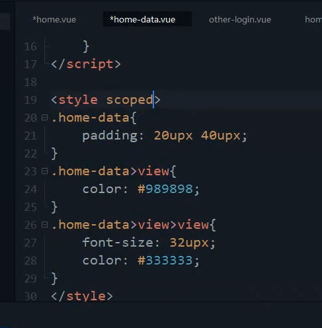Click line number 17 in gutter
This screenshot has height=328, width=322.
tap(30, 65)
